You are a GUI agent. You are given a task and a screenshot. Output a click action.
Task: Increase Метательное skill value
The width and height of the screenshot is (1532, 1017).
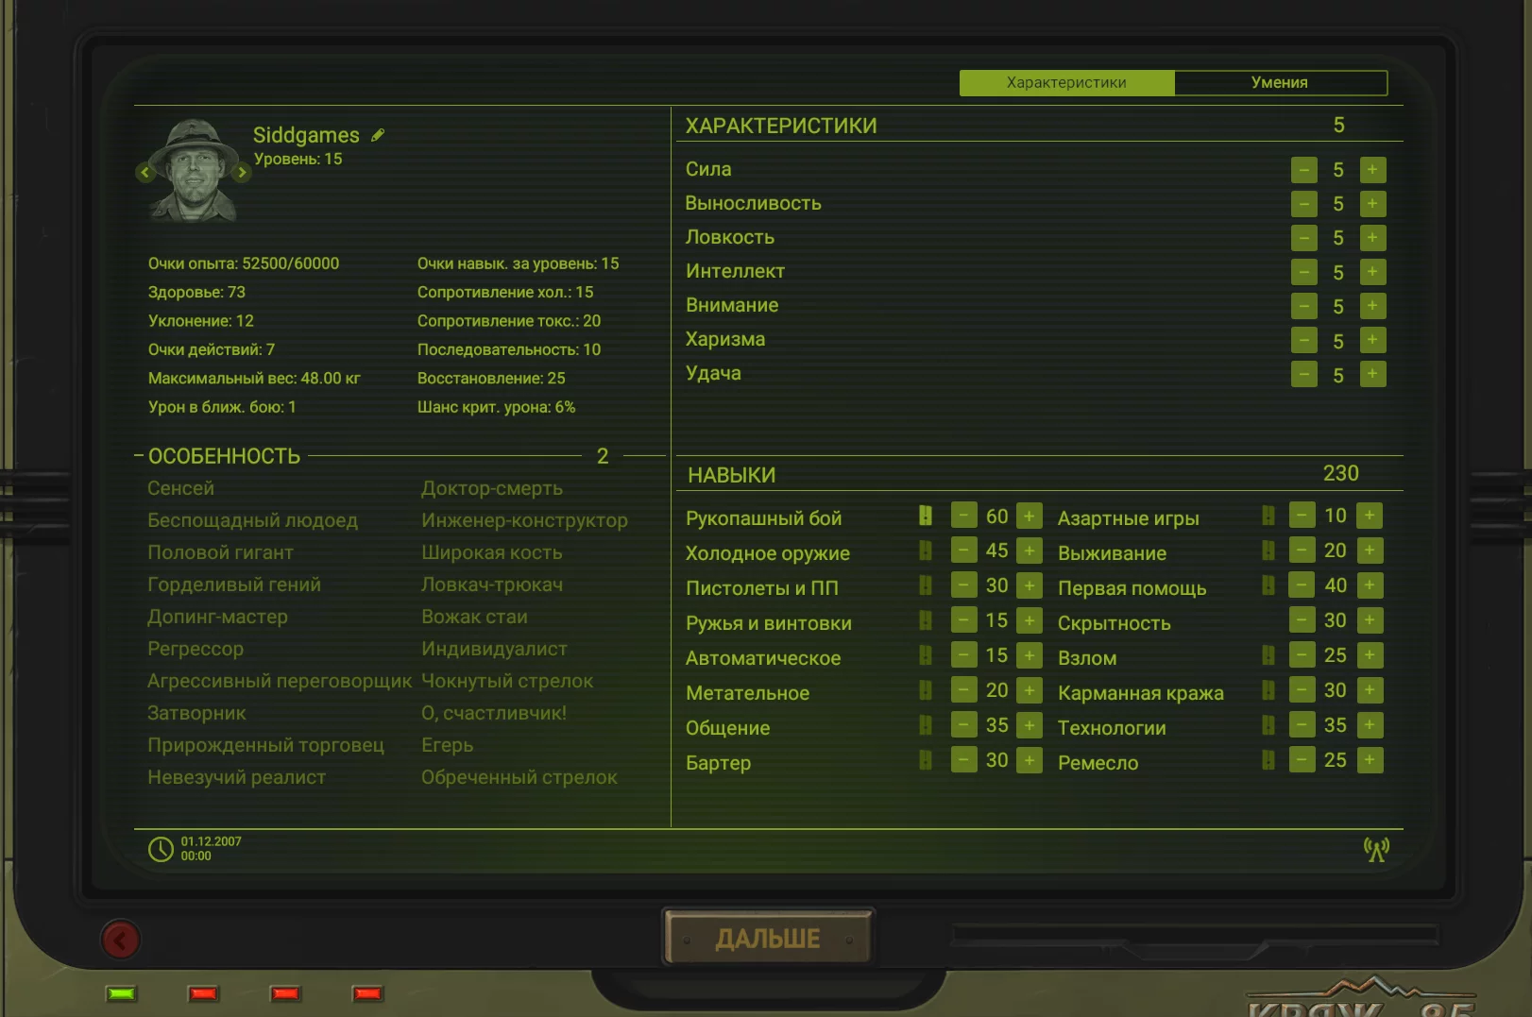(1030, 690)
